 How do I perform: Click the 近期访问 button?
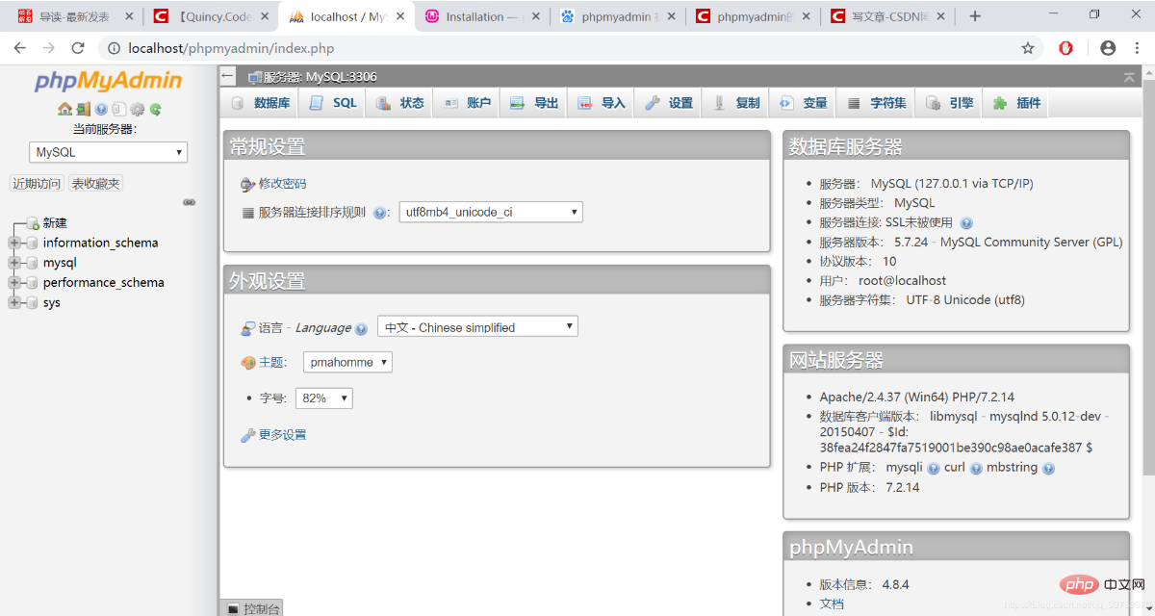tap(36, 184)
